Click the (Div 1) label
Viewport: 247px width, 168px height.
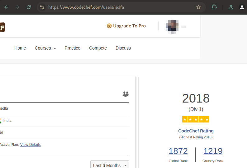(x=196, y=109)
